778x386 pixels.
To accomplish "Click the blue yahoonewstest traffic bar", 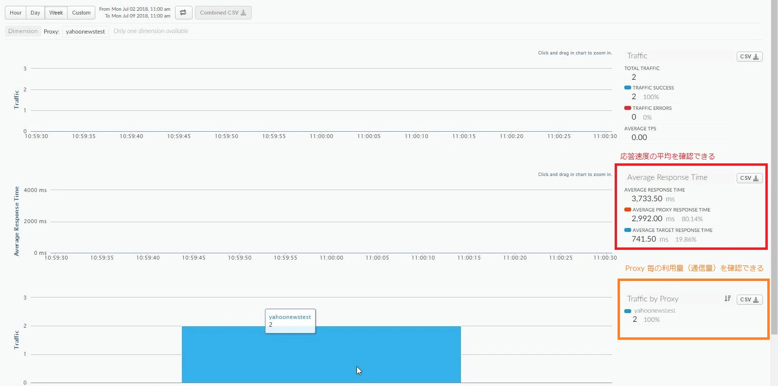I will (x=321, y=354).
